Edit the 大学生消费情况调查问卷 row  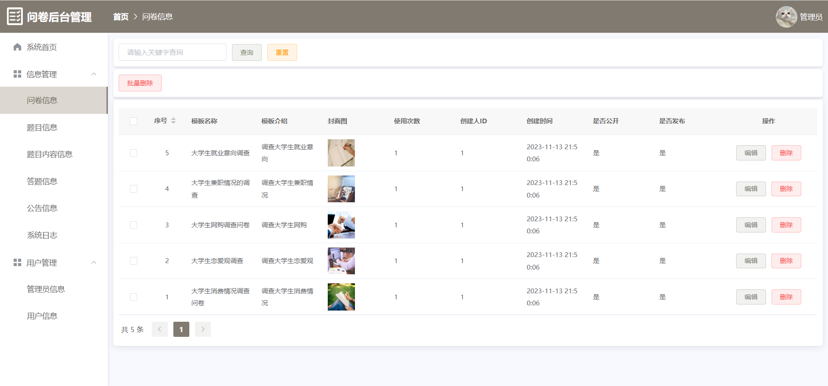pyautogui.click(x=751, y=297)
